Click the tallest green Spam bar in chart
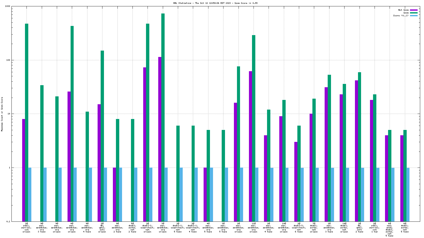Screen dimensions: 424x238 coord(163,117)
